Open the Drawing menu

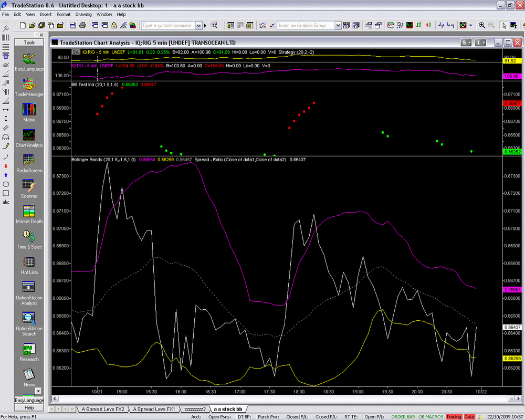coord(83,14)
